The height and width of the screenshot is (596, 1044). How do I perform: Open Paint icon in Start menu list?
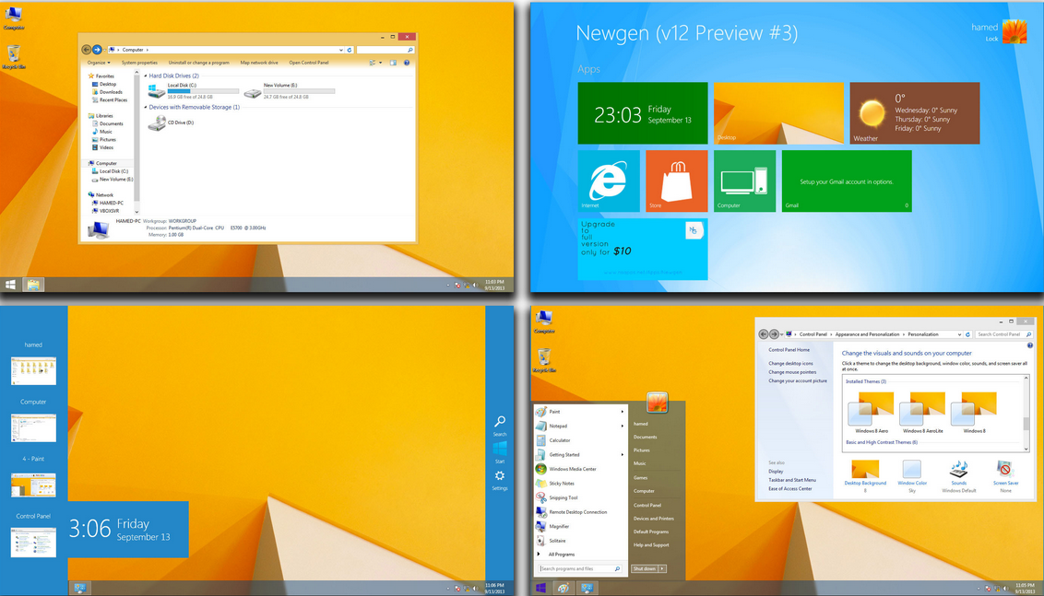click(x=540, y=412)
